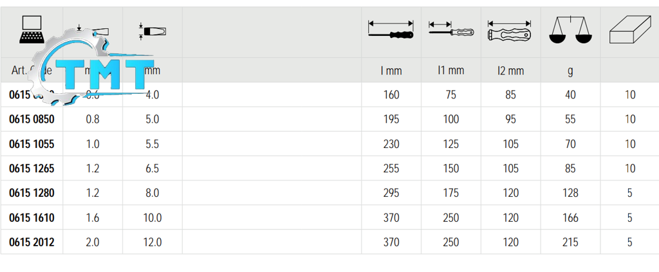Viewport: 659px width, 272px height.
Task: Select article 0615 1610
Action: [x=32, y=218]
